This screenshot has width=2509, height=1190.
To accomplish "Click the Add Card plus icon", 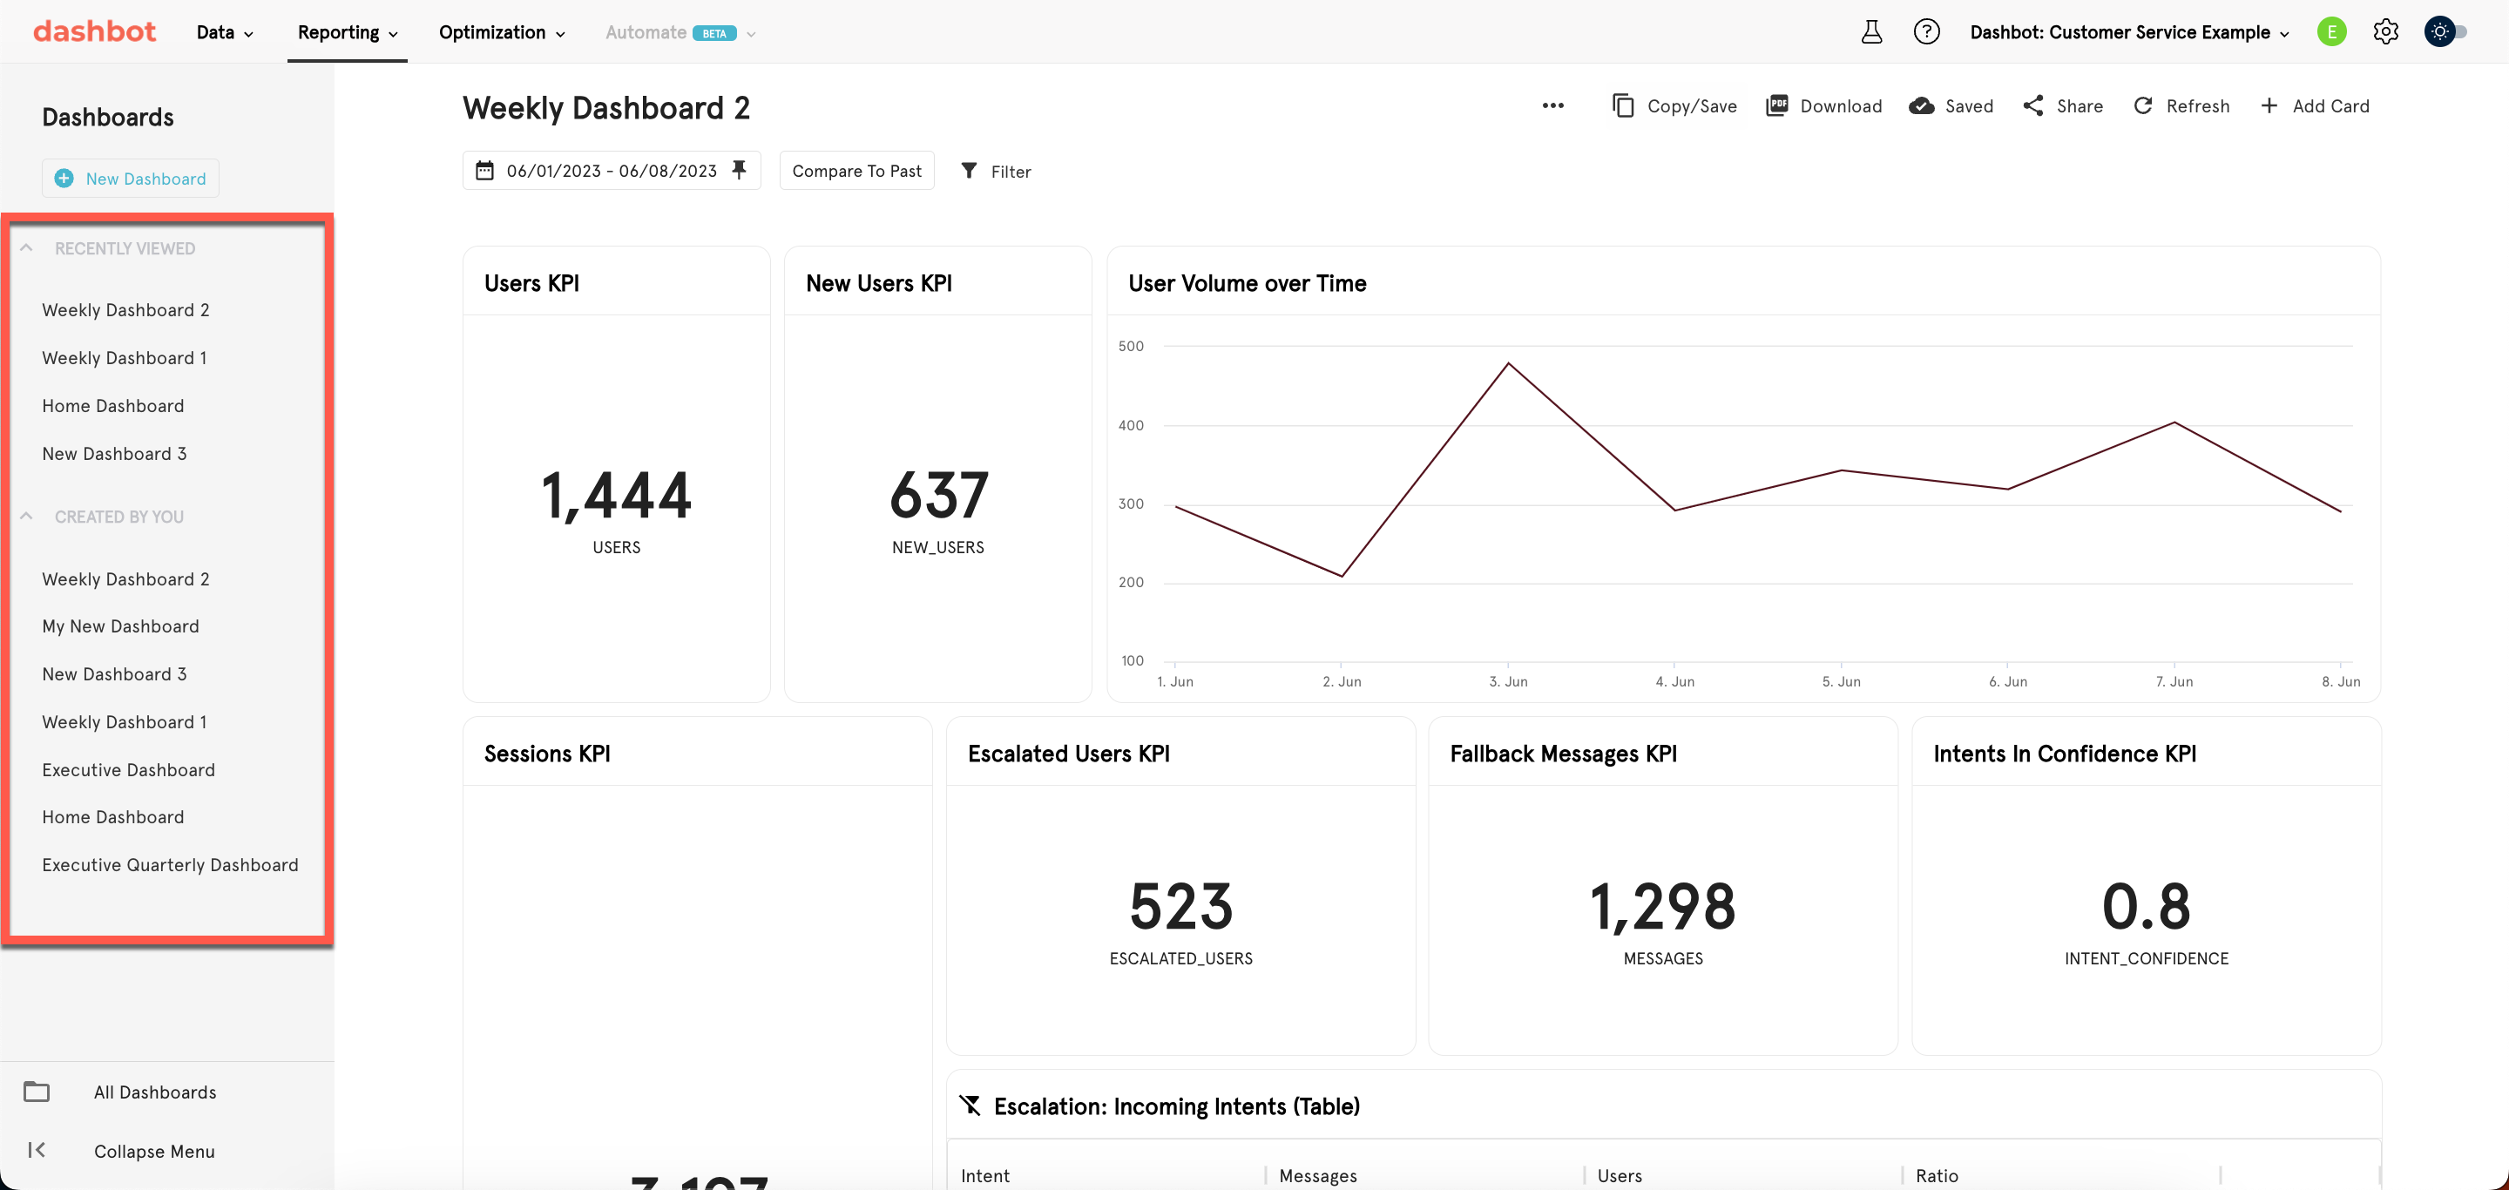I will tap(2269, 105).
